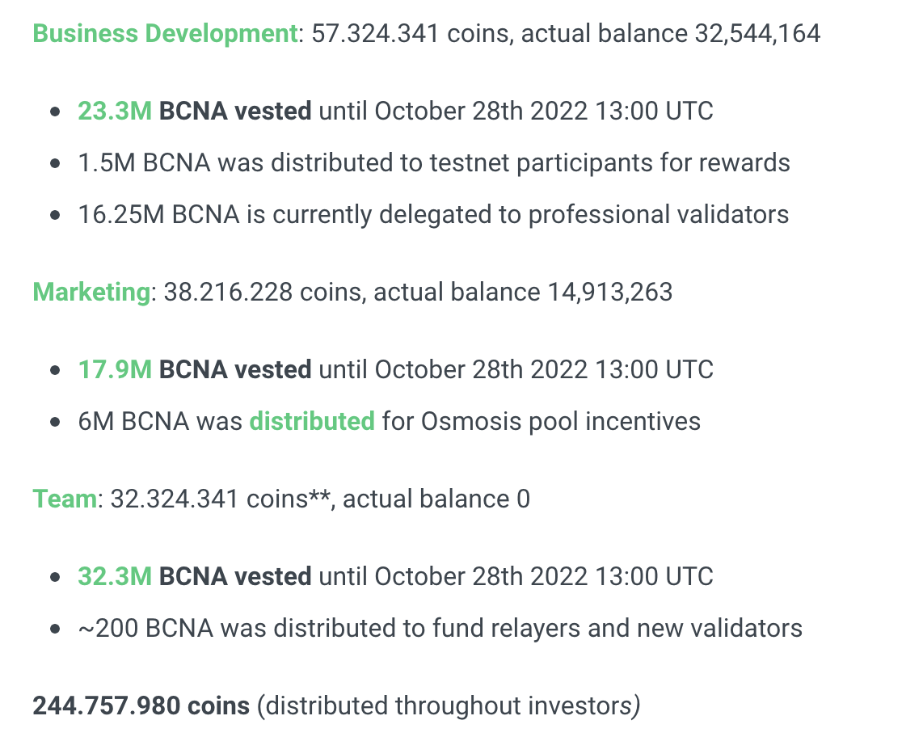Click the line about testnet participants rewards
The height and width of the screenshot is (737, 923).
434,162
